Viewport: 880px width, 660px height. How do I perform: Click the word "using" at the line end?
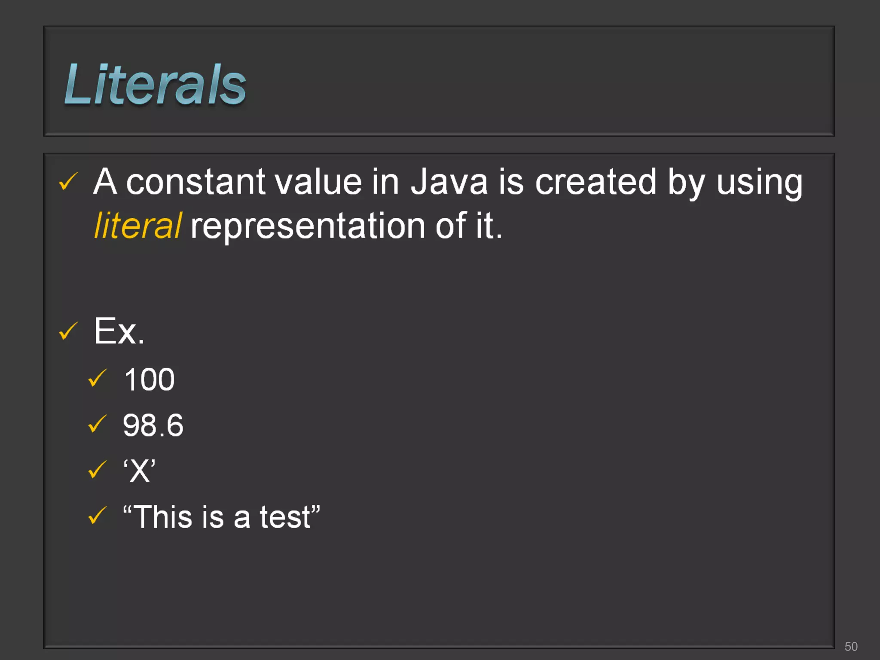click(759, 183)
